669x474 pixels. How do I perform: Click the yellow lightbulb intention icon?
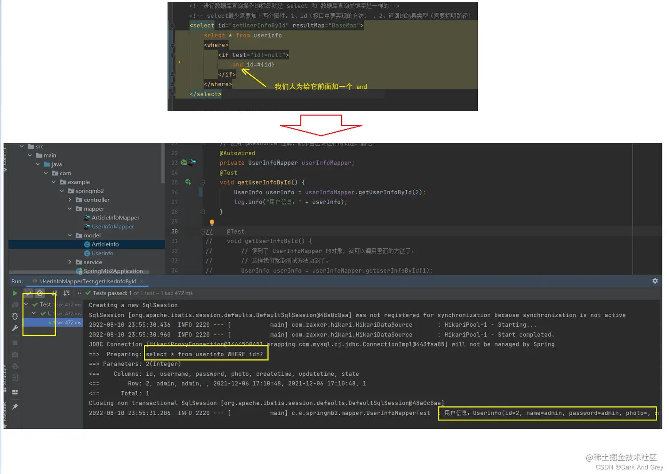212,222
